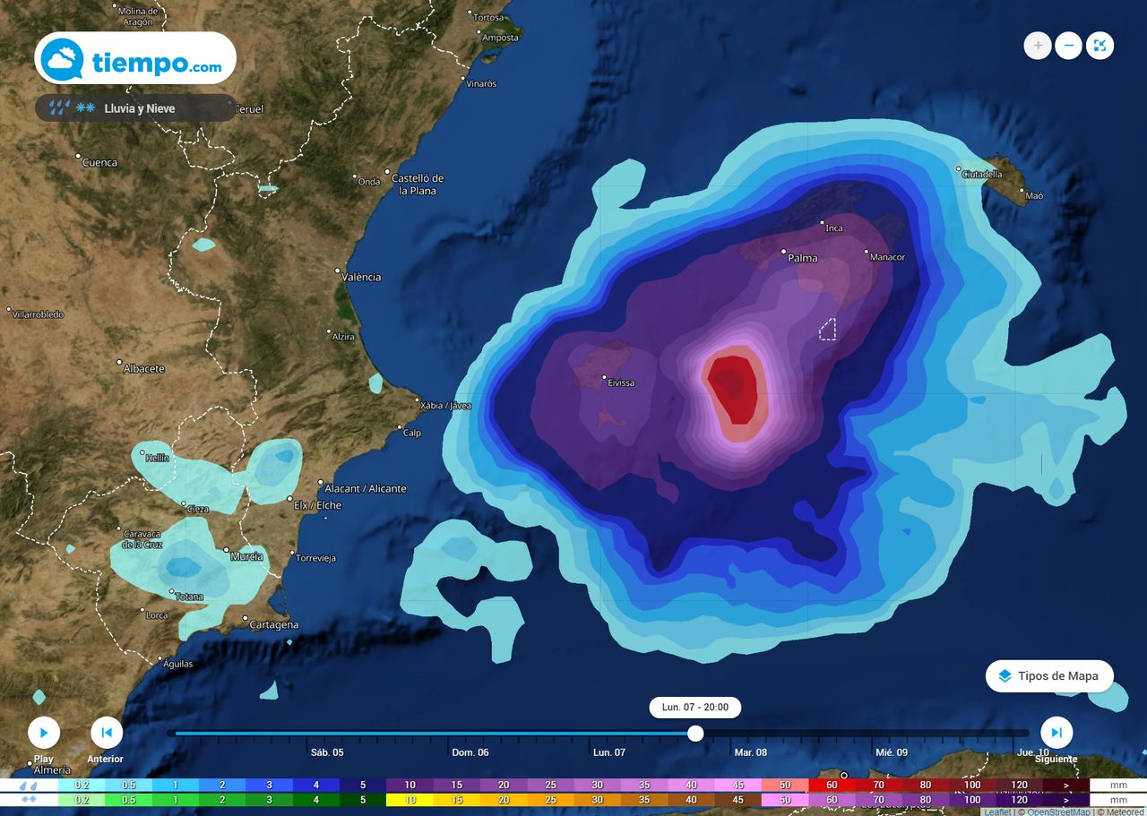
Task: Click the Anterior skip-back icon
Action: click(106, 732)
